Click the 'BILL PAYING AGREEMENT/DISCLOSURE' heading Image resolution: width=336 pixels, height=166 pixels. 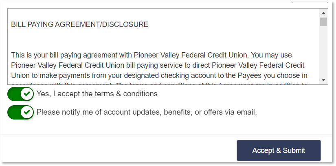79,24
